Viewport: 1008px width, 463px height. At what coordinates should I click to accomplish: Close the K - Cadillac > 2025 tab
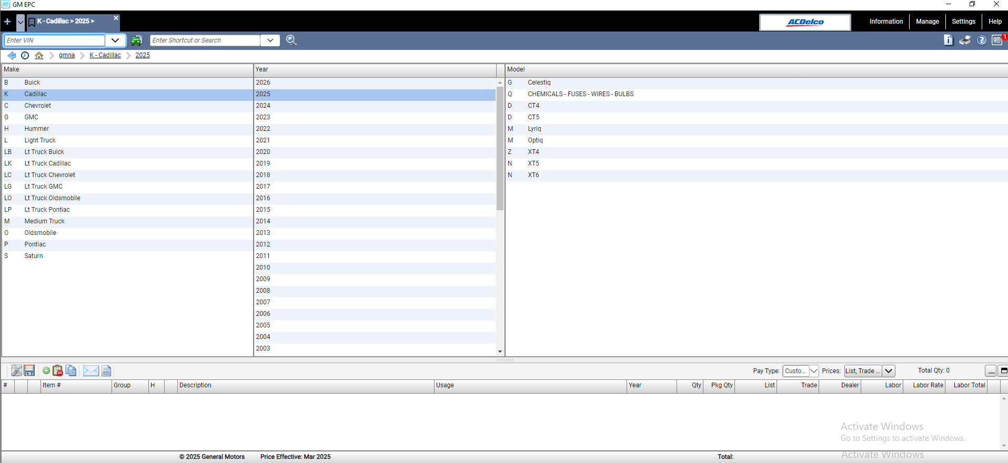pyautogui.click(x=116, y=18)
